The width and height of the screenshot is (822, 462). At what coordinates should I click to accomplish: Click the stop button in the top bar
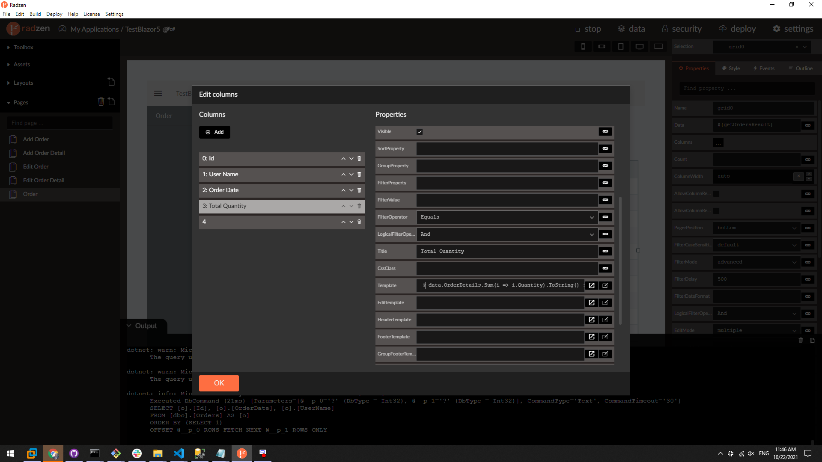[x=588, y=29]
